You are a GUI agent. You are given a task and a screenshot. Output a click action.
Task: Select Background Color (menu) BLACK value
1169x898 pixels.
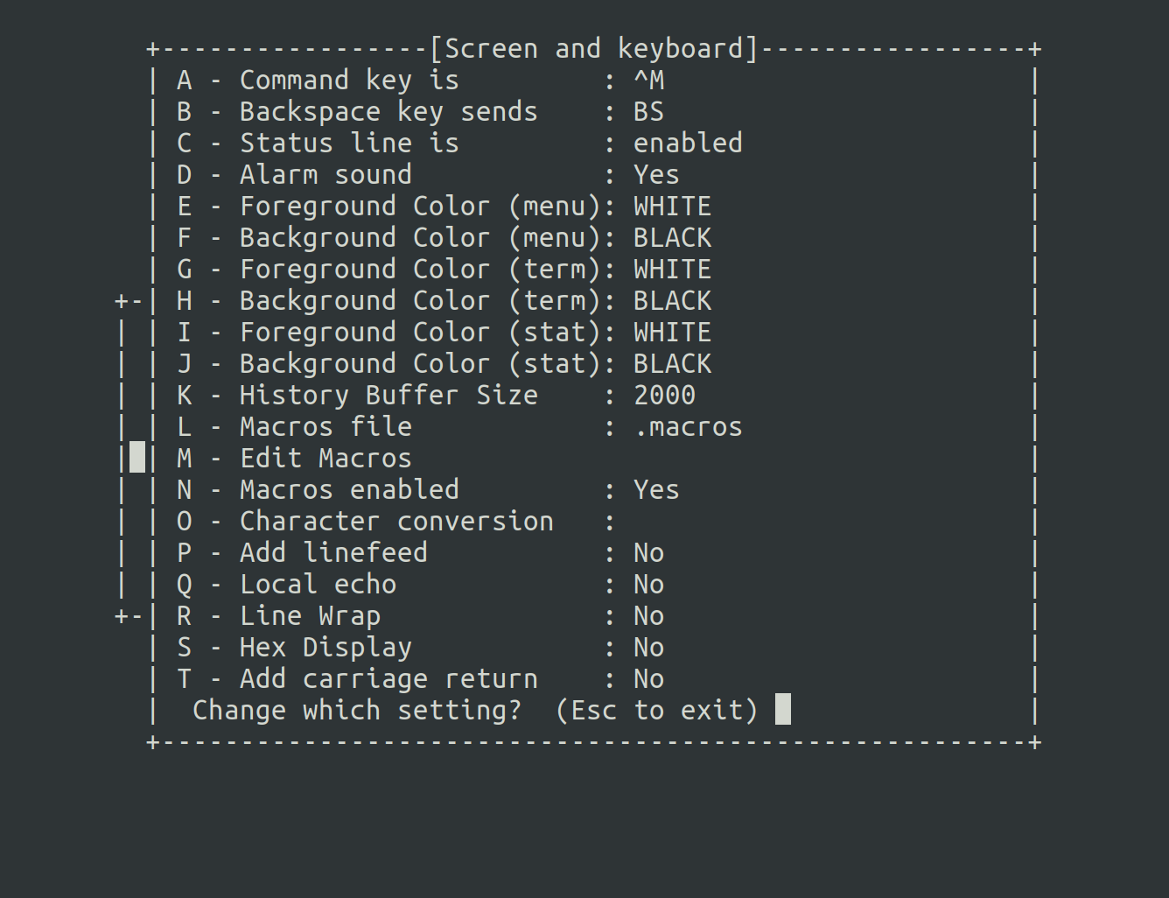click(x=671, y=238)
